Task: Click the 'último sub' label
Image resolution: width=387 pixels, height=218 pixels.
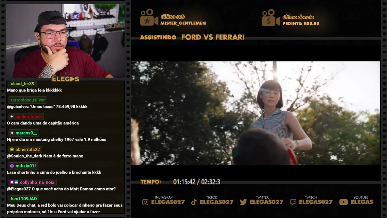Action: point(173,17)
